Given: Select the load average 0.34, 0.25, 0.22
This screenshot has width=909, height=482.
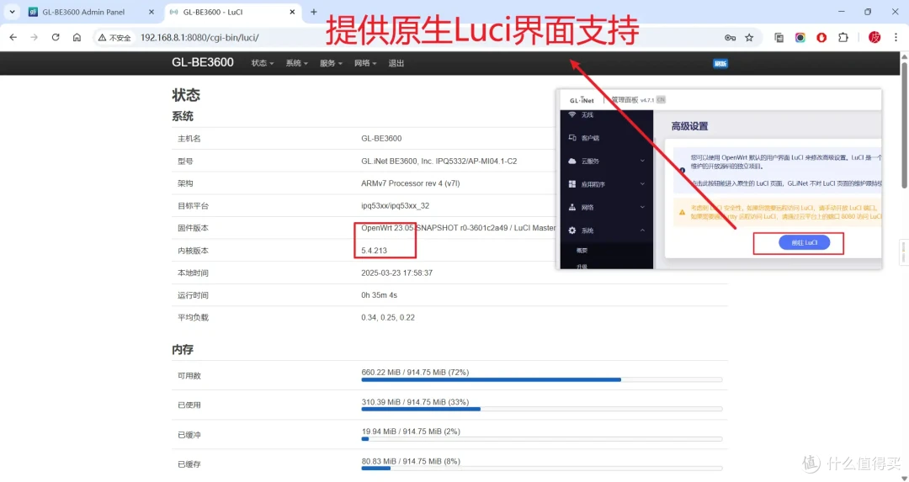Looking at the screenshot, I should click(x=388, y=317).
